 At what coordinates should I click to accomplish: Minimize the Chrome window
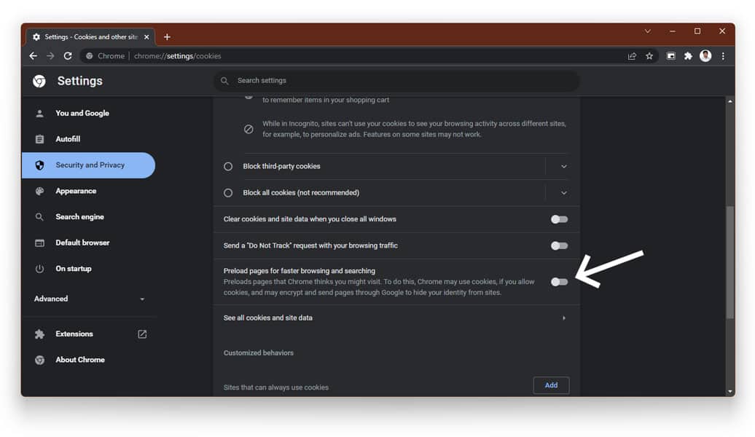pyautogui.click(x=673, y=31)
